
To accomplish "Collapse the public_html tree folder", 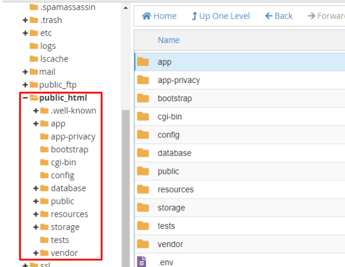I will 25,98.
